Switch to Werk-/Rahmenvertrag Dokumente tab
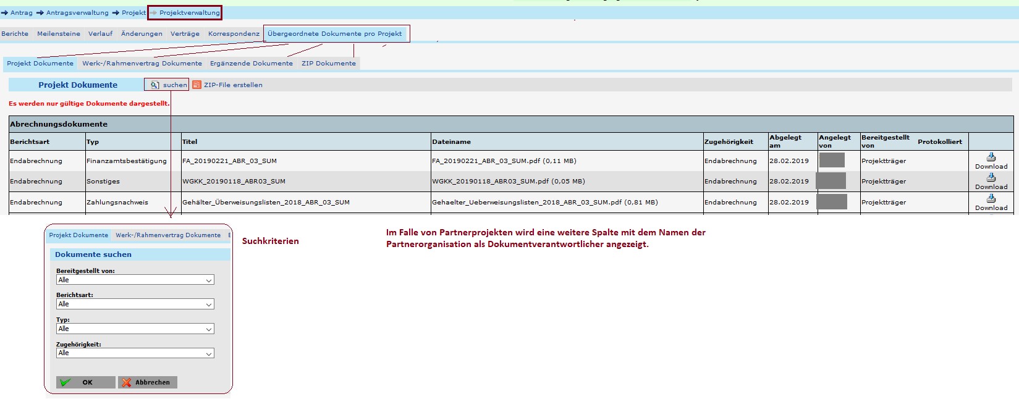This screenshot has width=1019, height=399. pyautogui.click(x=142, y=64)
